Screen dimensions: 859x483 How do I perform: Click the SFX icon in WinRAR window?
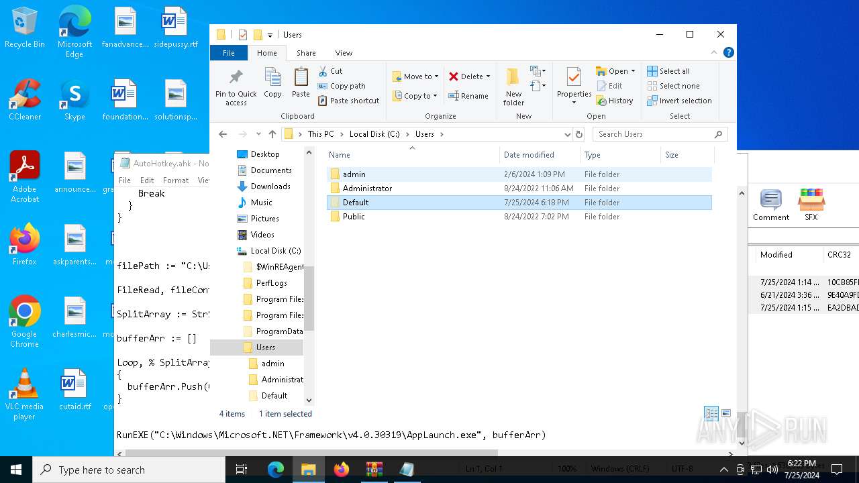pos(811,205)
